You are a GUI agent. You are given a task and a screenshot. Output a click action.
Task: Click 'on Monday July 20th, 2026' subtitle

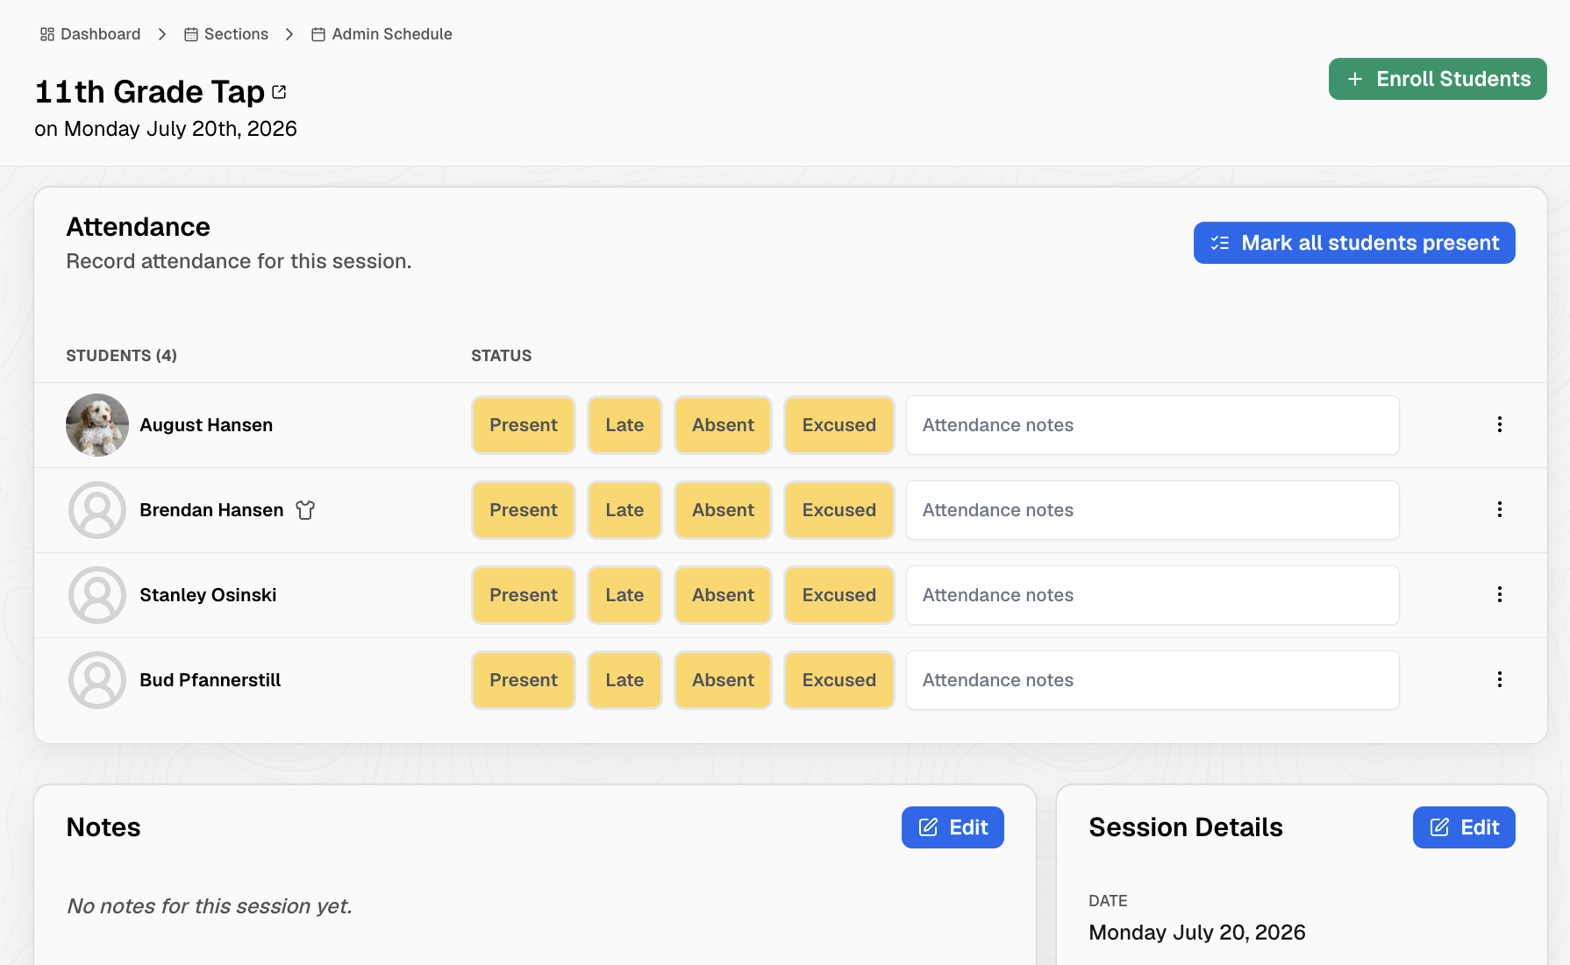point(166,129)
